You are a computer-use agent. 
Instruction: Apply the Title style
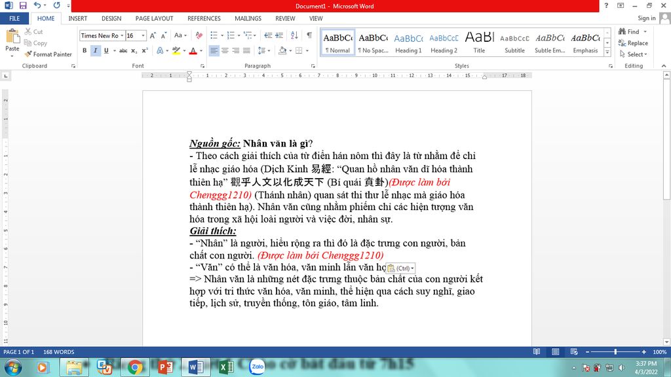(479, 43)
